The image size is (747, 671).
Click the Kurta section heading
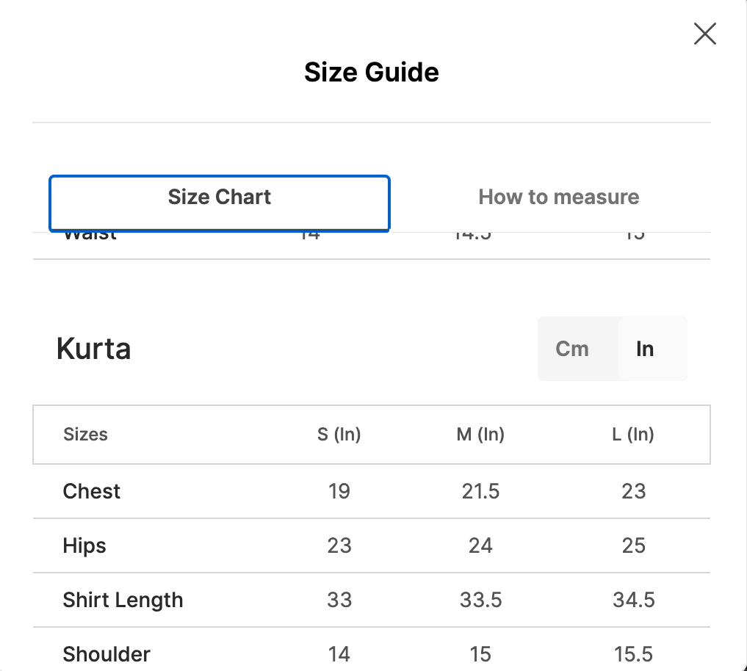(x=94, y=349)
